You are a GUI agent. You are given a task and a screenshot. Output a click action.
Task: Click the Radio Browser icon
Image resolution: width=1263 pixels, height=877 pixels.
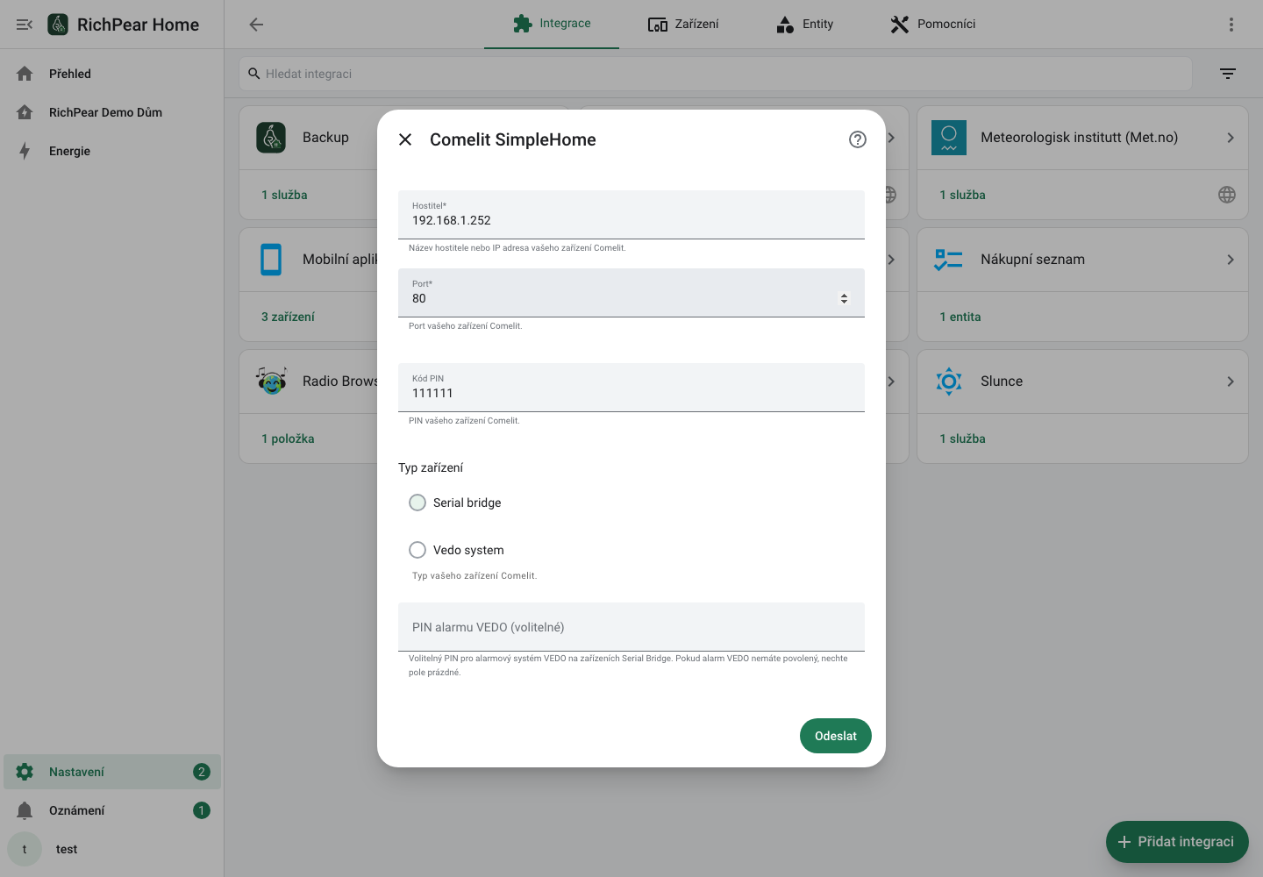[271, 381]
